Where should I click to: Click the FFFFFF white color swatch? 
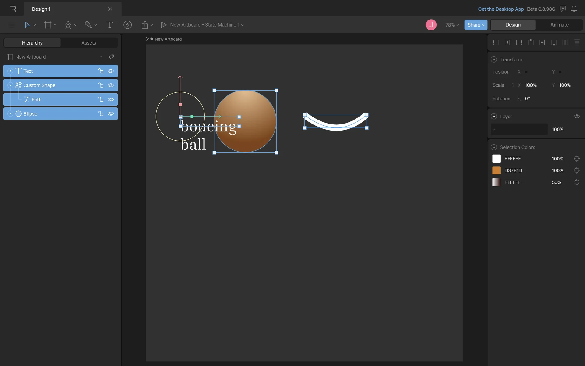tap(496, 159)
